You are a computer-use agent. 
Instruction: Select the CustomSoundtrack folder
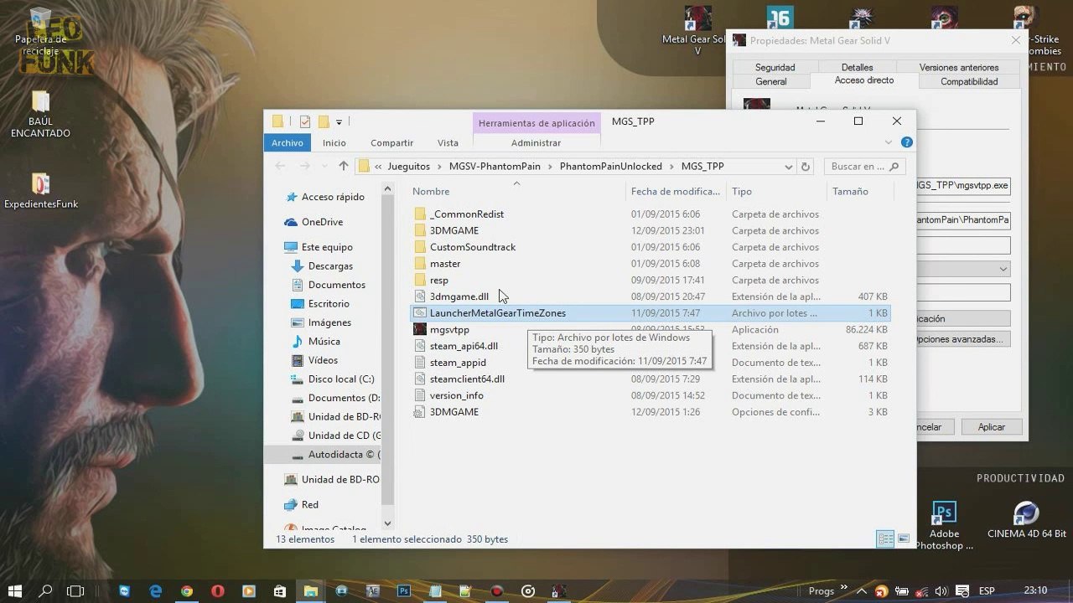pos(473,247)
